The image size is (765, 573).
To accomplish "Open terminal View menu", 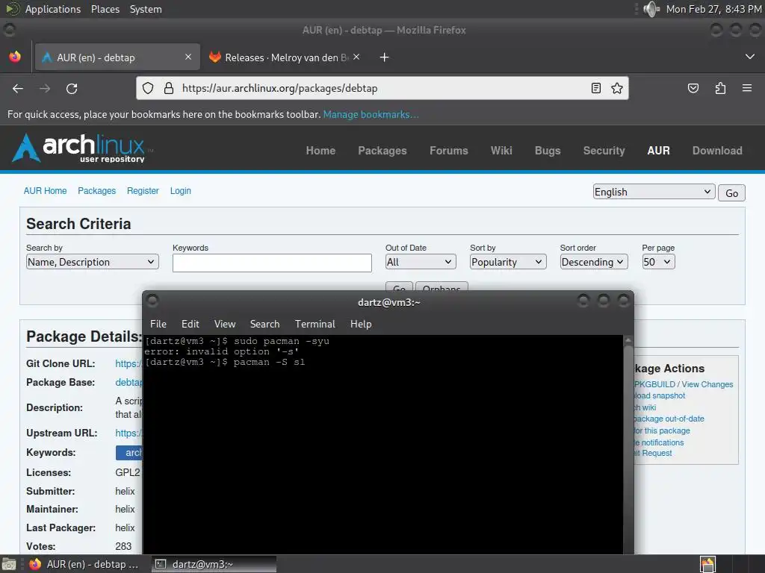I will point(225,324).
